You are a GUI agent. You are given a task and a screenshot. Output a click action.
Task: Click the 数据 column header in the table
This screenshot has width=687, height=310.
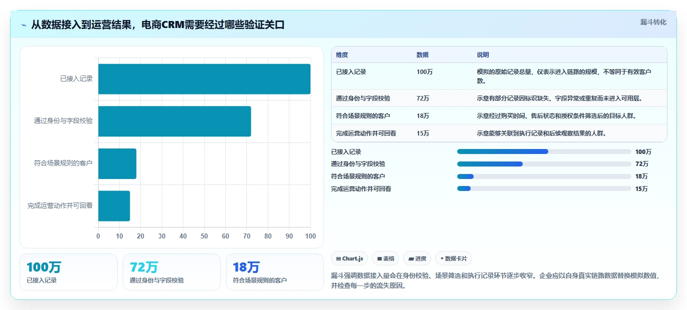[423, 55]
